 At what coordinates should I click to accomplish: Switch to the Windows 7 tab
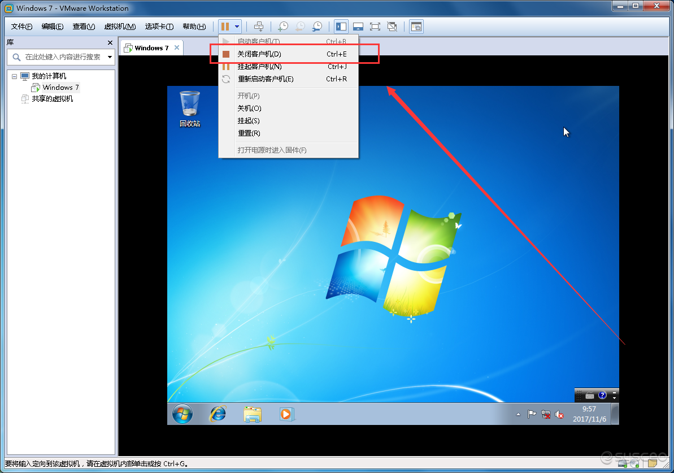click(x=151, y=47)
